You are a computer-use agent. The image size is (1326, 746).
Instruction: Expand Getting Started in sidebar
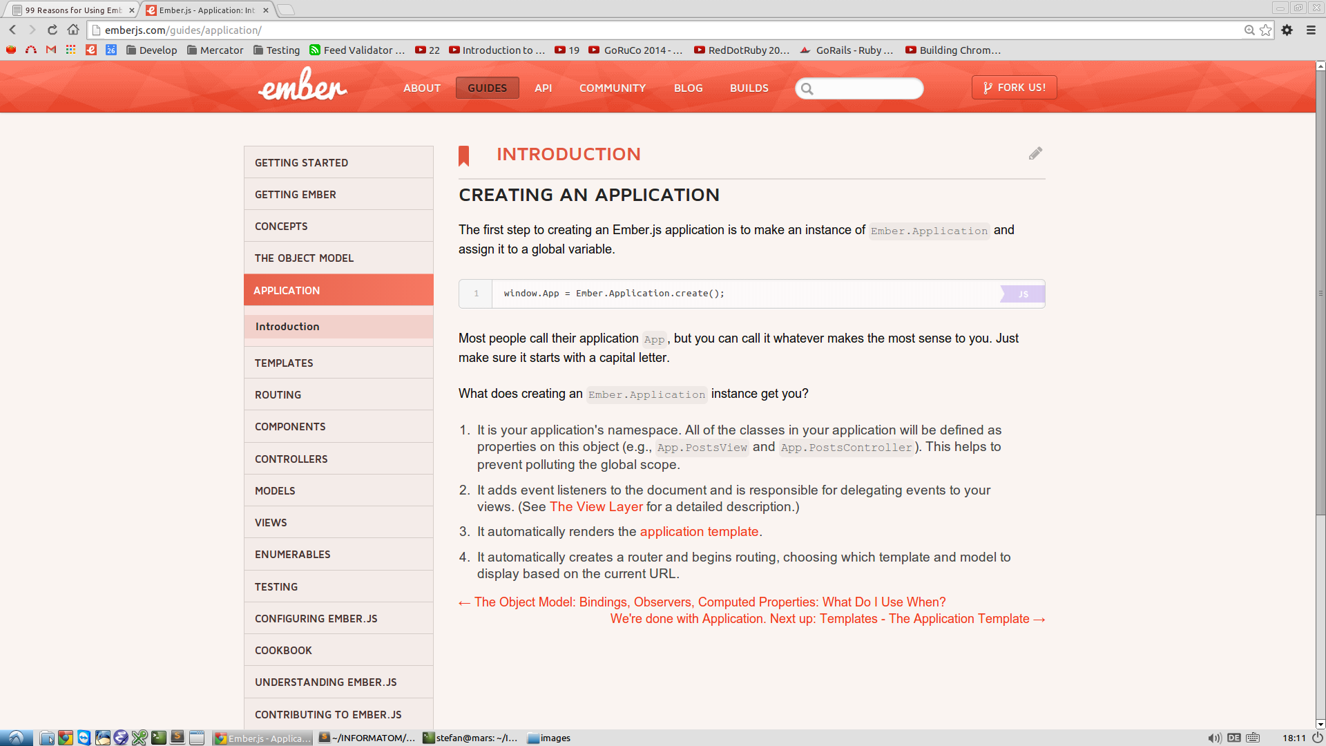tap(338, 162)
